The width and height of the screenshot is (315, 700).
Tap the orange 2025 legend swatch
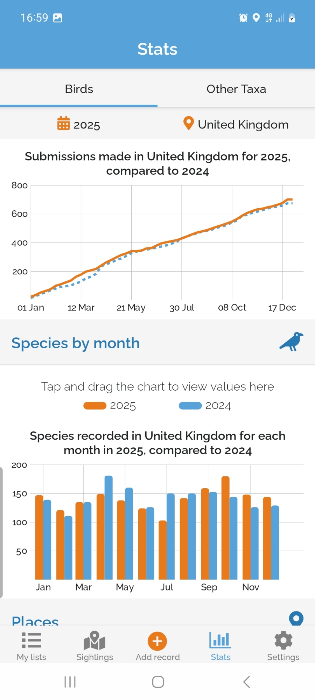pyautogui.click(x=95, y=406)
